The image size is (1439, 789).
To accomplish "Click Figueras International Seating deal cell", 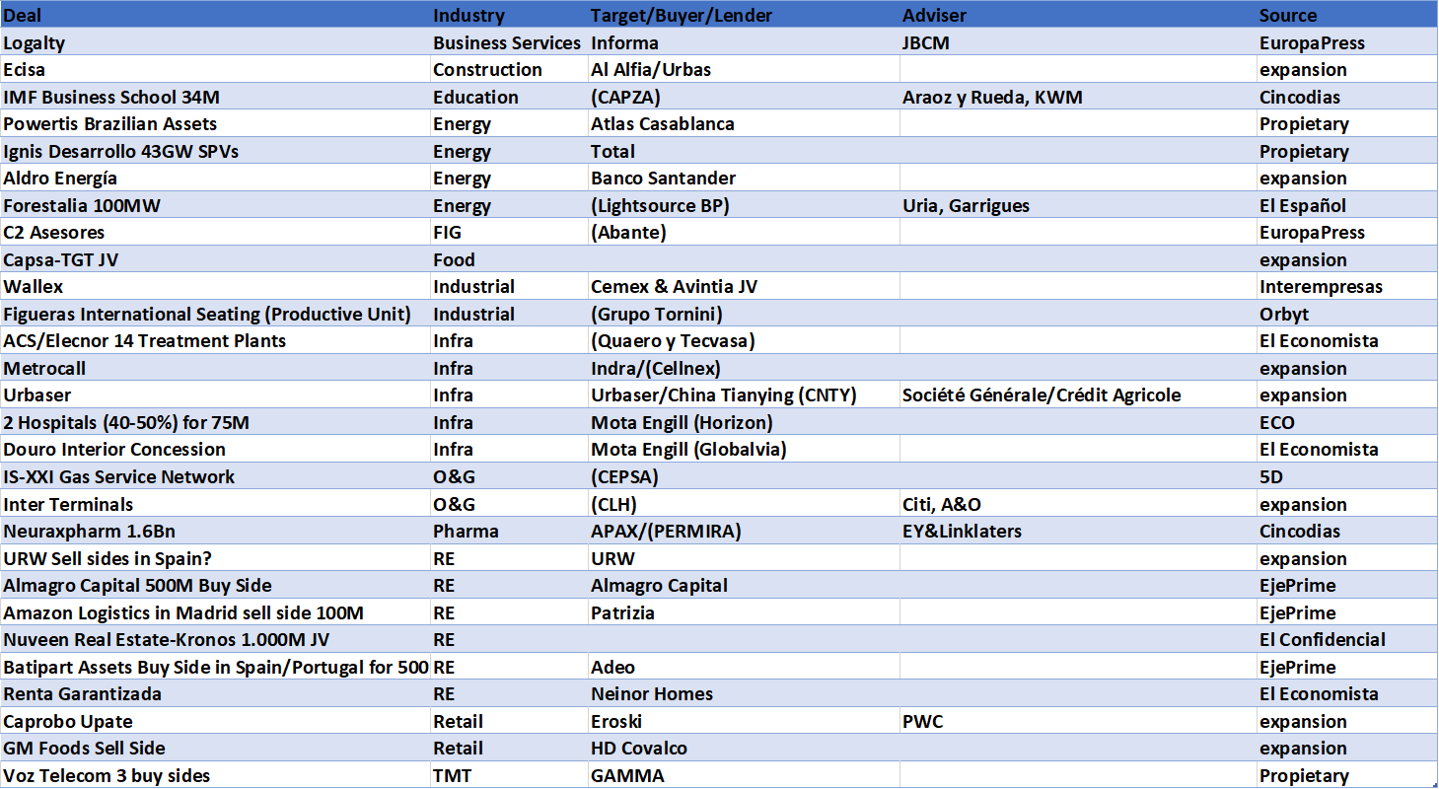I will 215,314.
